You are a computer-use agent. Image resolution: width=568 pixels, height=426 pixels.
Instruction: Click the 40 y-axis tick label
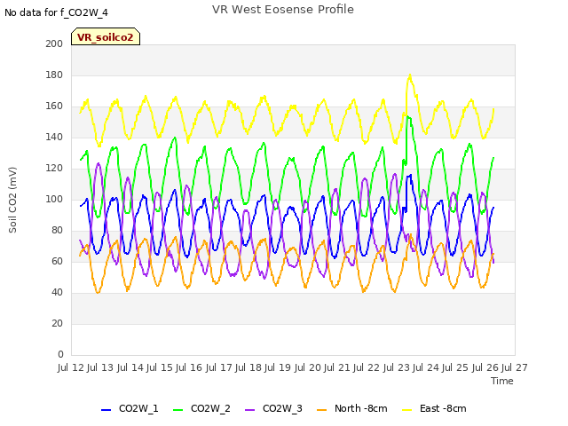pos(57,292)
